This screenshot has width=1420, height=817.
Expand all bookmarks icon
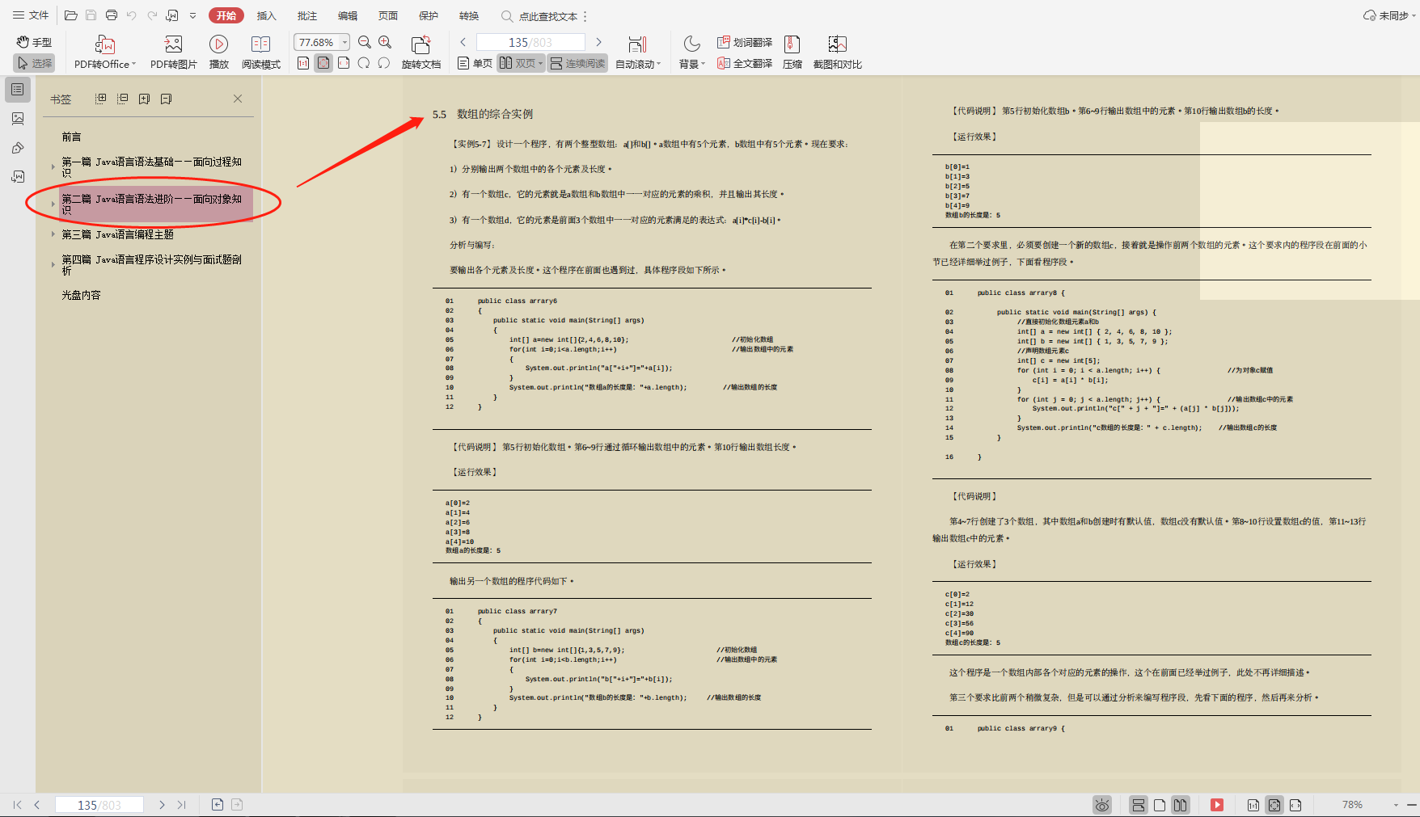coord(101,99)
